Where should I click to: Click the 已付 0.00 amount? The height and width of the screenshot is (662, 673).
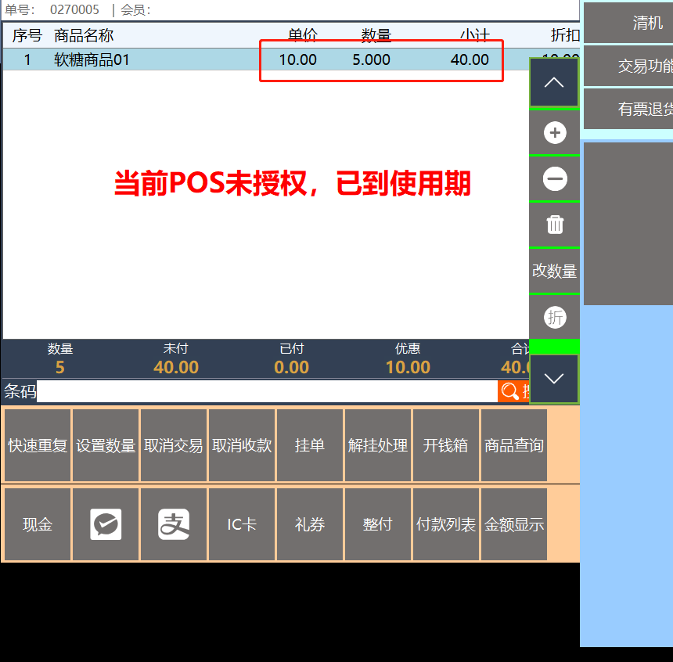(291, 367)
